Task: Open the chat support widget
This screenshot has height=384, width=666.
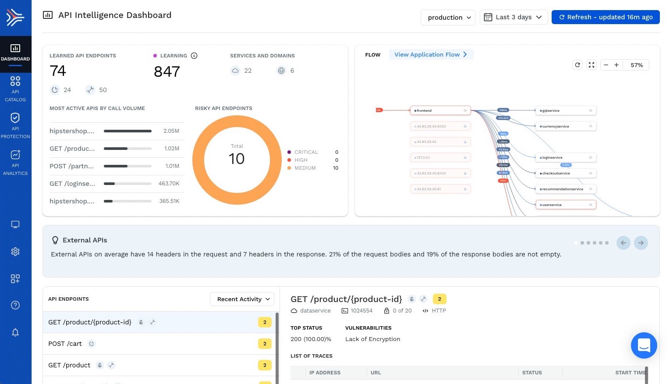Action: click(644, 345)
